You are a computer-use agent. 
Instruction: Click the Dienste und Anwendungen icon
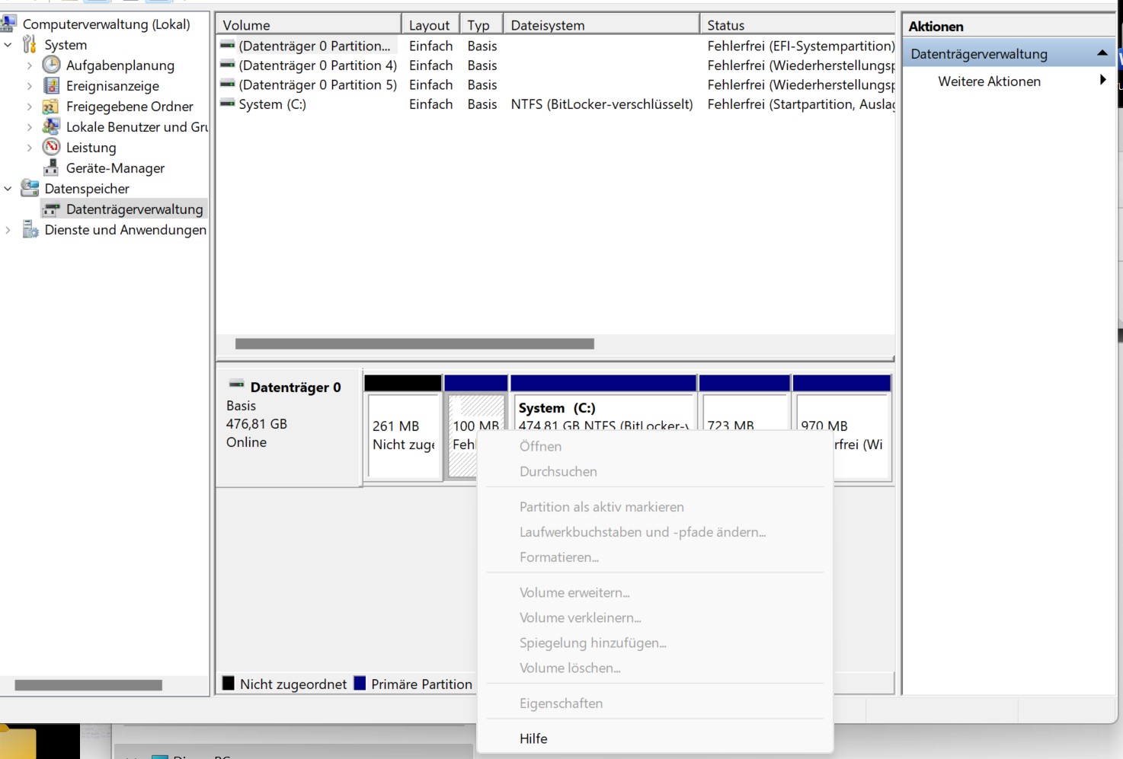30,230
